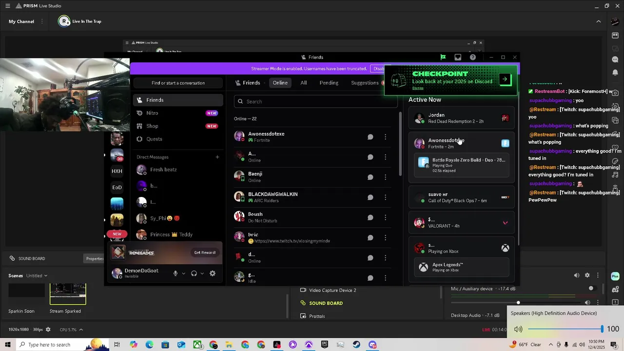Screen dimensions: 624x351
Task: Expand CPU usage details arrow
Action: click(x=81, y=330)
